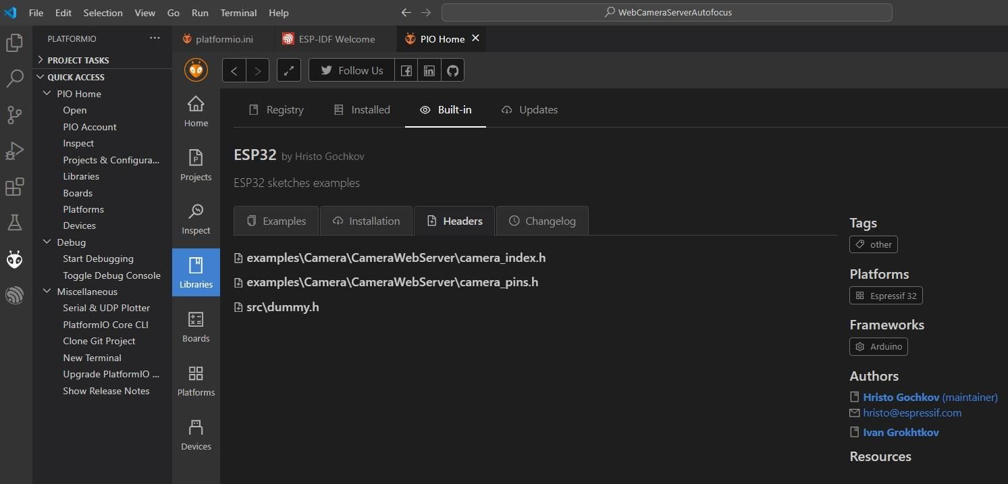1008x484 pixels.
Task: Click the WebCameraServerAutofocus command search box
Action: point(667,12)
